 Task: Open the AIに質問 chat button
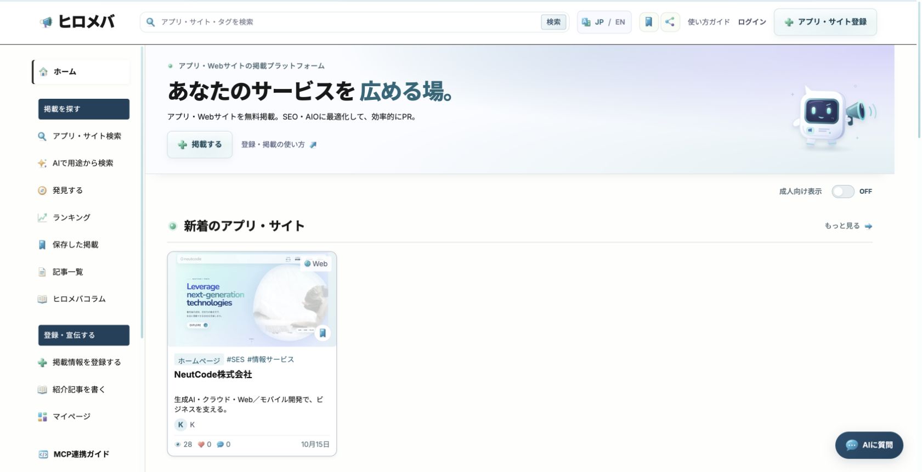[869, 445]
